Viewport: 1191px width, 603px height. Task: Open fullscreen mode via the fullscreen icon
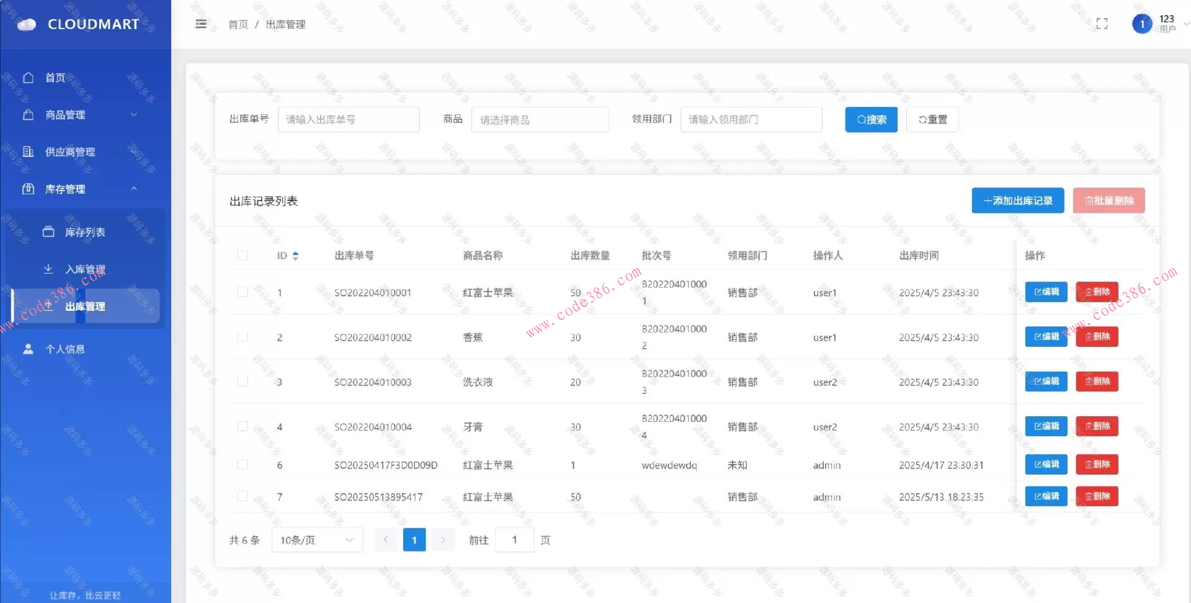(x=1102, y=24)
